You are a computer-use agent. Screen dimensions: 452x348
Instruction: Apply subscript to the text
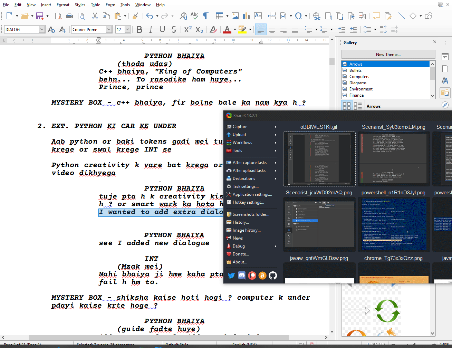pyautogui.click(x=199, y=30)
